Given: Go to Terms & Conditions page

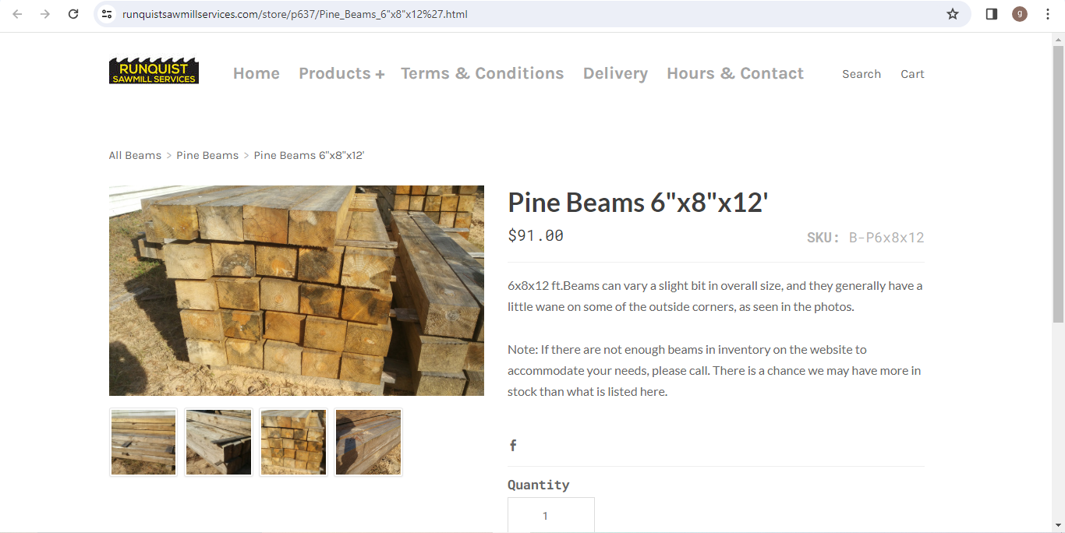Looking at the screenshot, I should click(482, 73).
